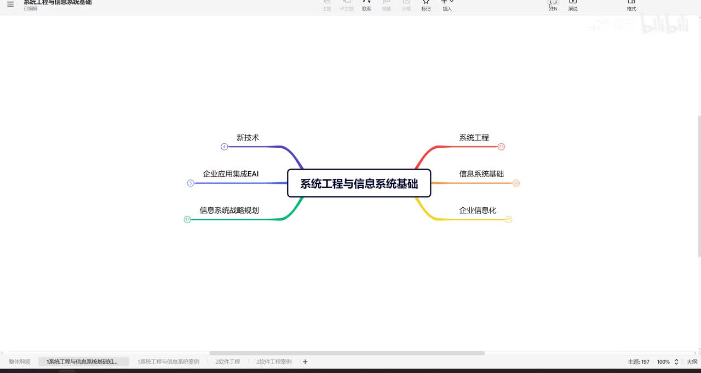Expand 信息系统基础 via its orange count badge
The image size is (701, 373).
coord(516,183)
